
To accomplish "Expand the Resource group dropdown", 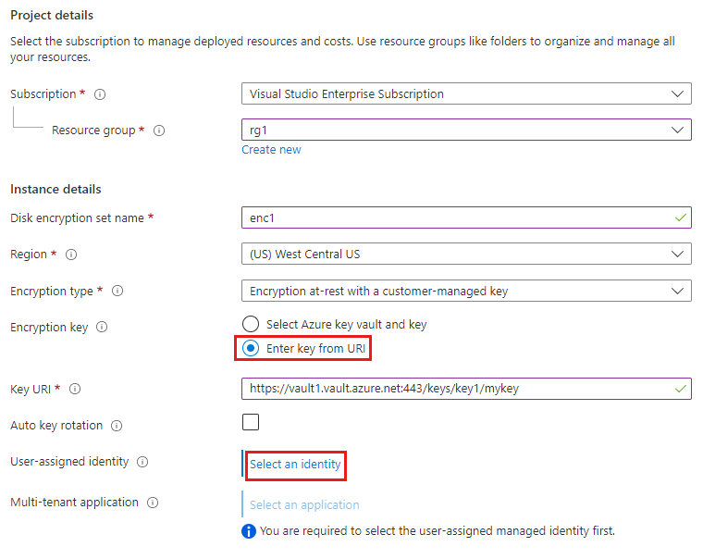I will 465,130.
